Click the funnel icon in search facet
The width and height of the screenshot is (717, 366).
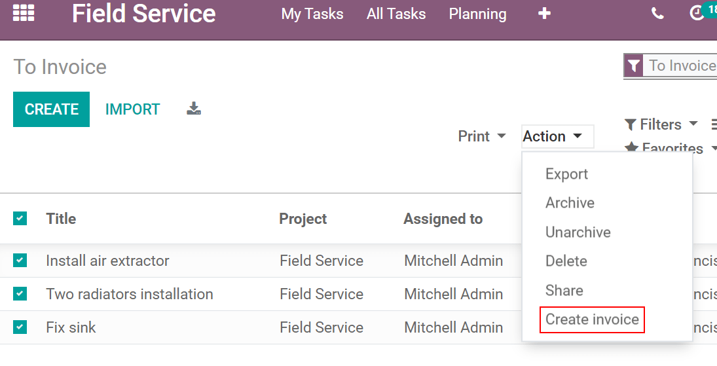point(633,66)
